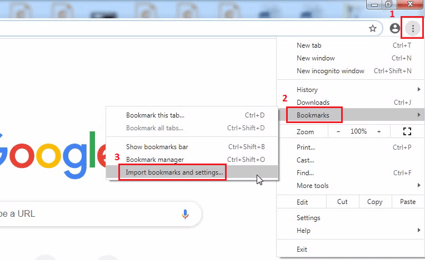Click Cut in the Edit row
Viewport: 425px width, 260px height.
point(343,202)
